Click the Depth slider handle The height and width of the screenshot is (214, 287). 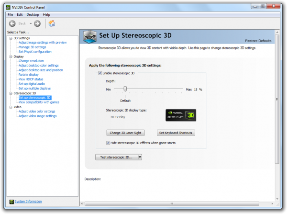coord(125,89)
